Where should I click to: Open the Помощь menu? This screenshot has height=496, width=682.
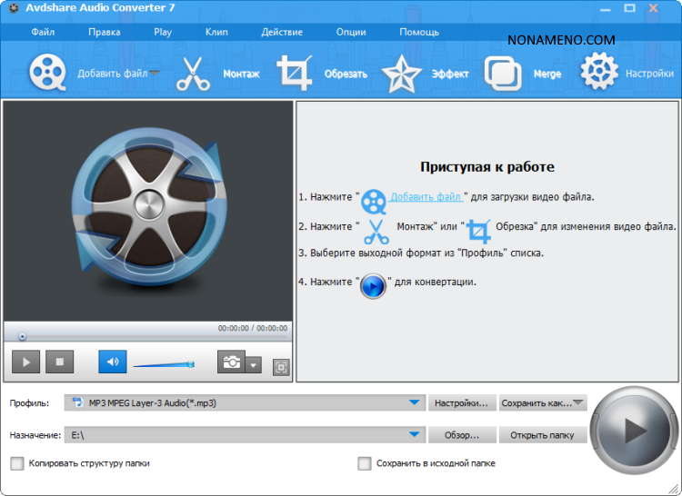point(418,32)
